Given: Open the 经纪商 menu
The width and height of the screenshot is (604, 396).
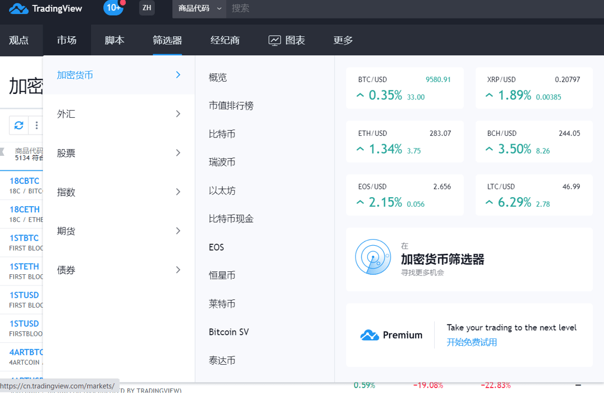Looking at the screenshot, I should [225, 40].
